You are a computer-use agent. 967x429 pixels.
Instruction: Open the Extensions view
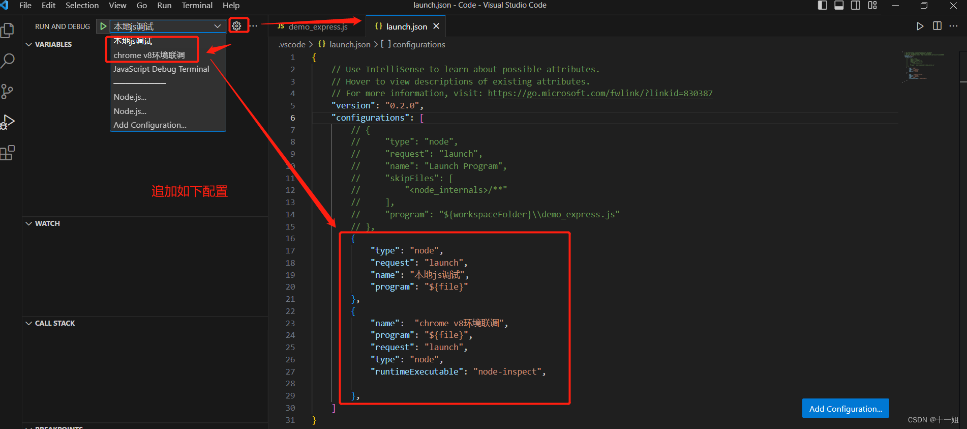(8, 153)
